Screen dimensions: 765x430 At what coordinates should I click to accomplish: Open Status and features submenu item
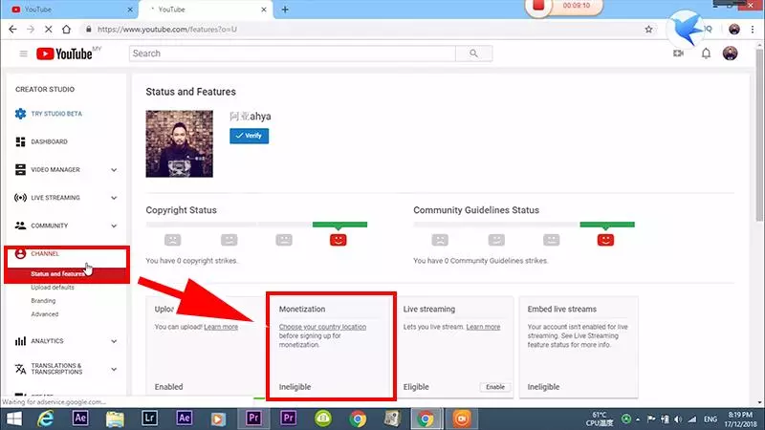click(57, 274)
